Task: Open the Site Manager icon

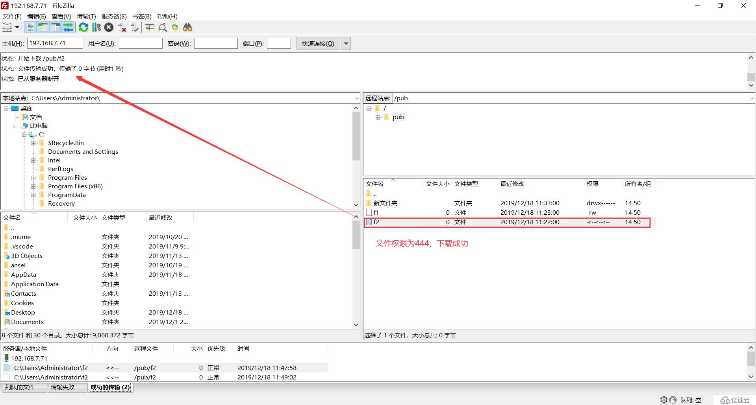Action: [7, 28]
